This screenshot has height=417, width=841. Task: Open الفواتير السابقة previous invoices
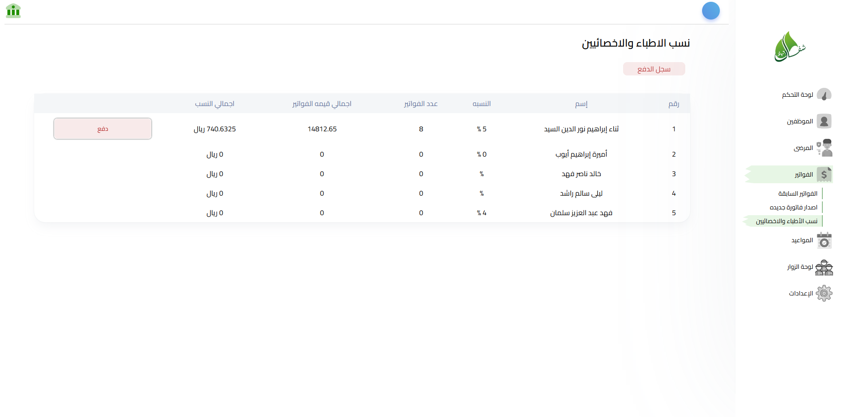pyautogui.click(x=798, y=193)
